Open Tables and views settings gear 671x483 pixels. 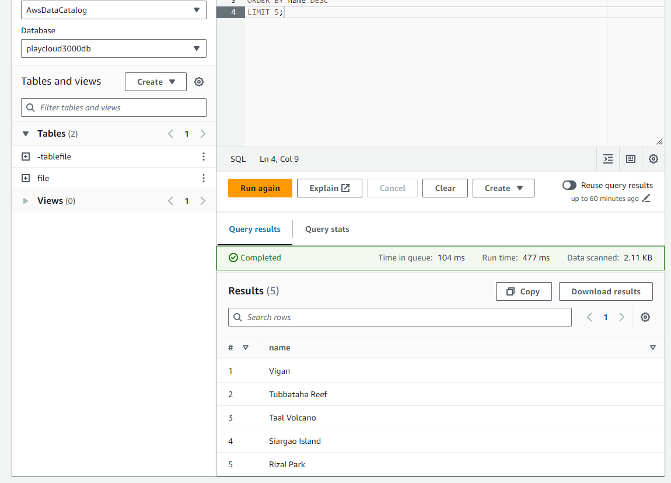click(199, 82)
